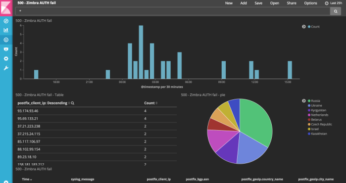Image resolution: width=346 pixels, height=183 pixels.
Task: Click Options in the top menu
Action: pos(310,3)
